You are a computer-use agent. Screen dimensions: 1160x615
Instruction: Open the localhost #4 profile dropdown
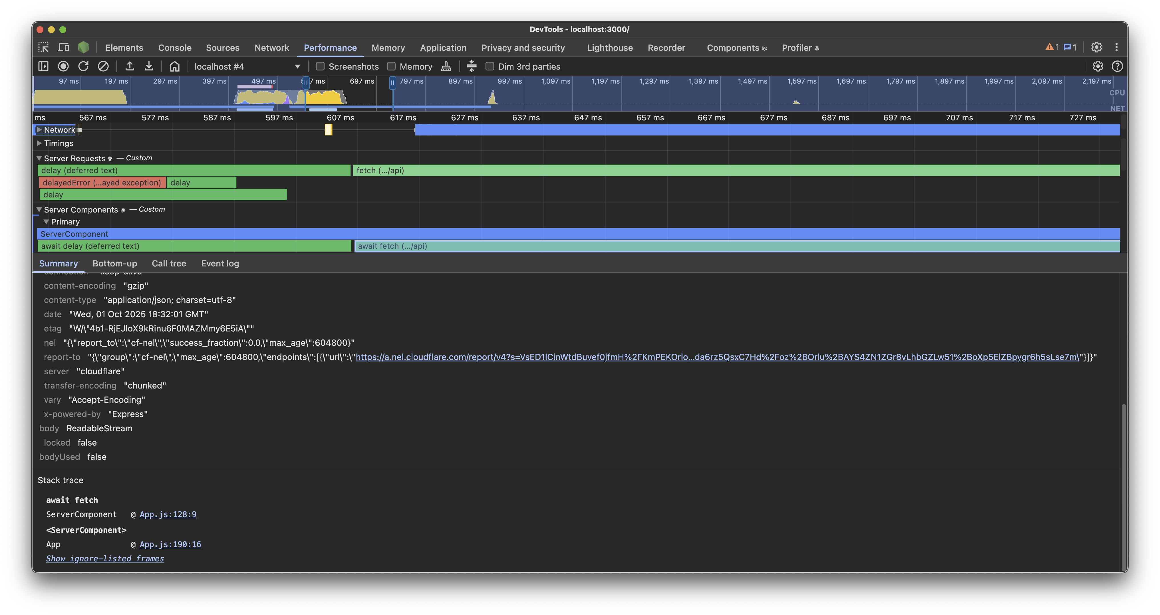pyautogui.click(x=297, y=66)
